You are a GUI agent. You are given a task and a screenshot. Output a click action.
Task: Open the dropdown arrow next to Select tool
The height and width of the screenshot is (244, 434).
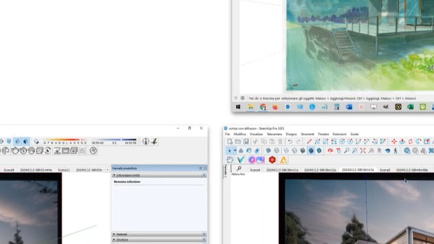click(235, 151)
